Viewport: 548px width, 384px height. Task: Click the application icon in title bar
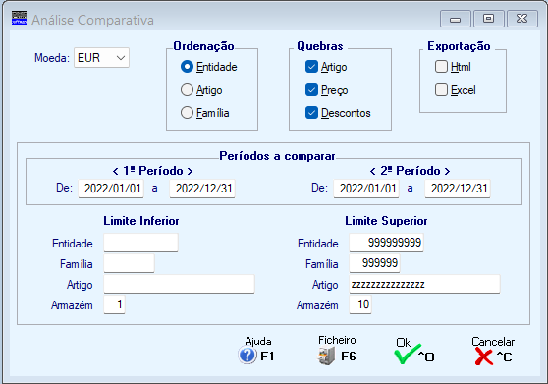pyautogui.click(x=20, y=18)
